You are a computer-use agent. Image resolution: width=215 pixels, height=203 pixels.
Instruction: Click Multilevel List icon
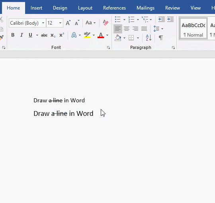145,20
